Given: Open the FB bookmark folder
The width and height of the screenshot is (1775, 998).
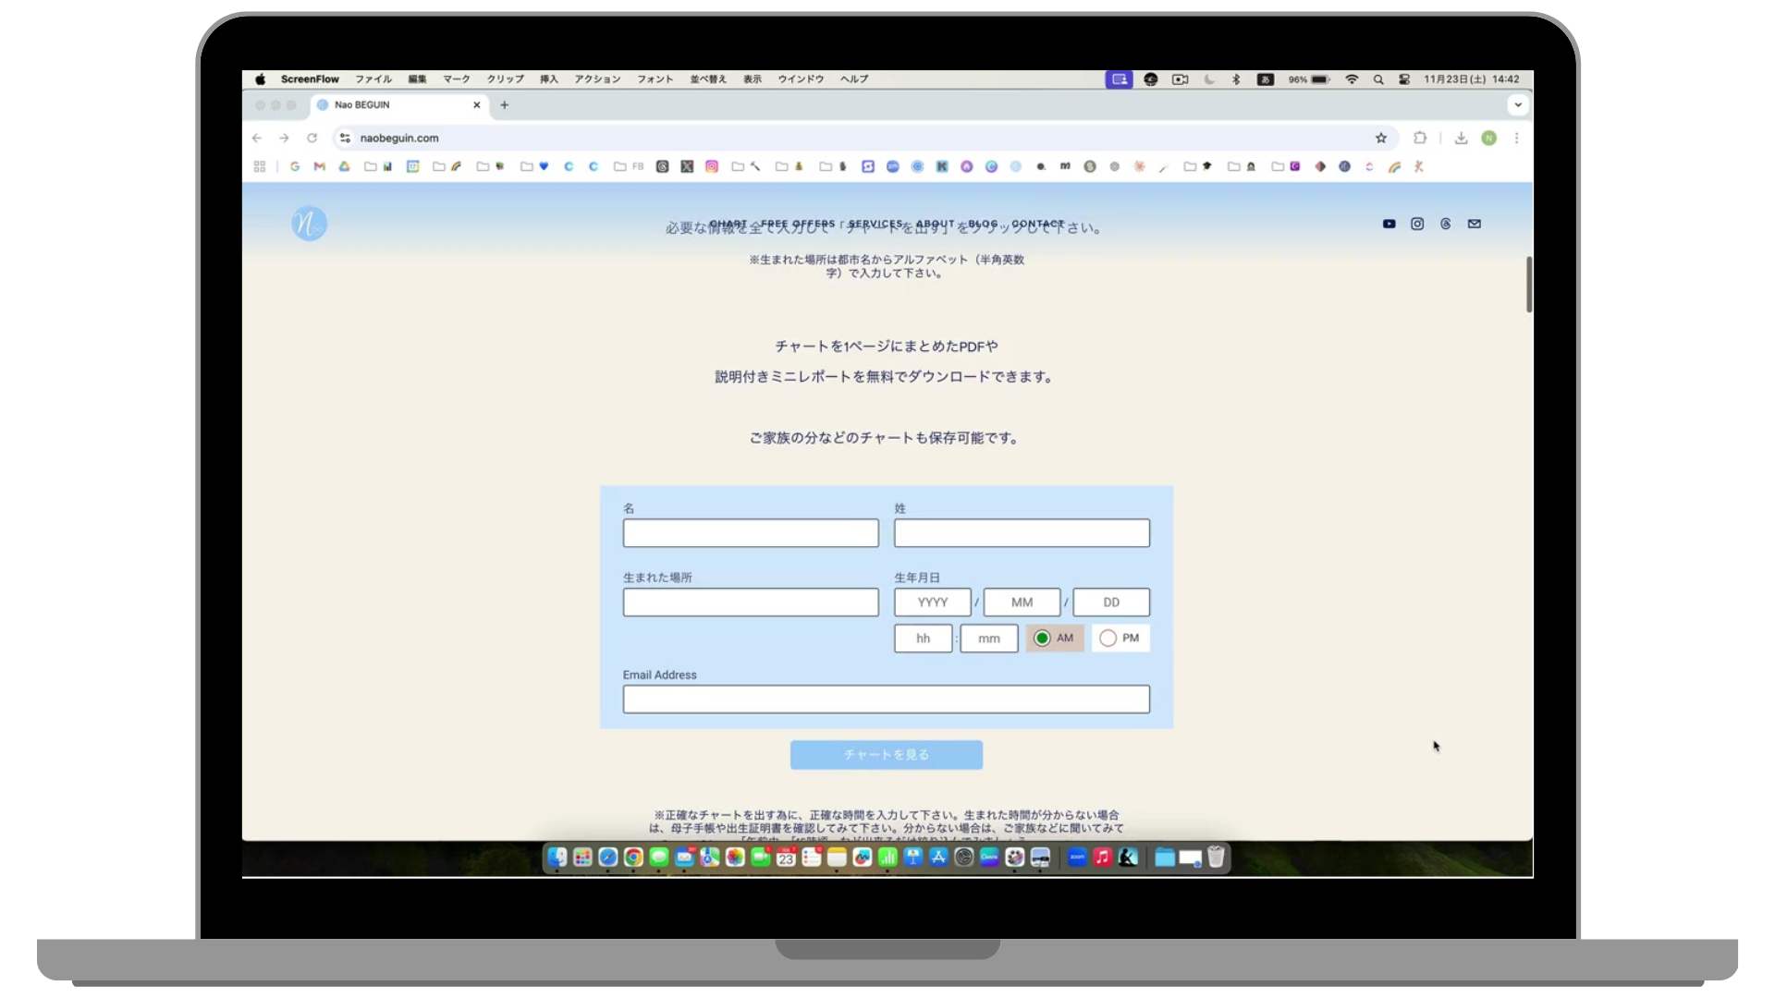Looking at the screenshot, I should coord(629,166).
